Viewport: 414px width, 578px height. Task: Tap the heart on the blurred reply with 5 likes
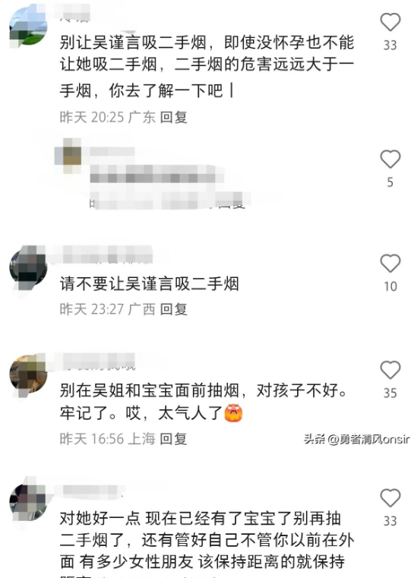tap(390, 160)
